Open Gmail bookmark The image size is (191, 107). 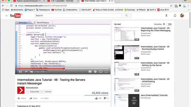click(119, 10)
